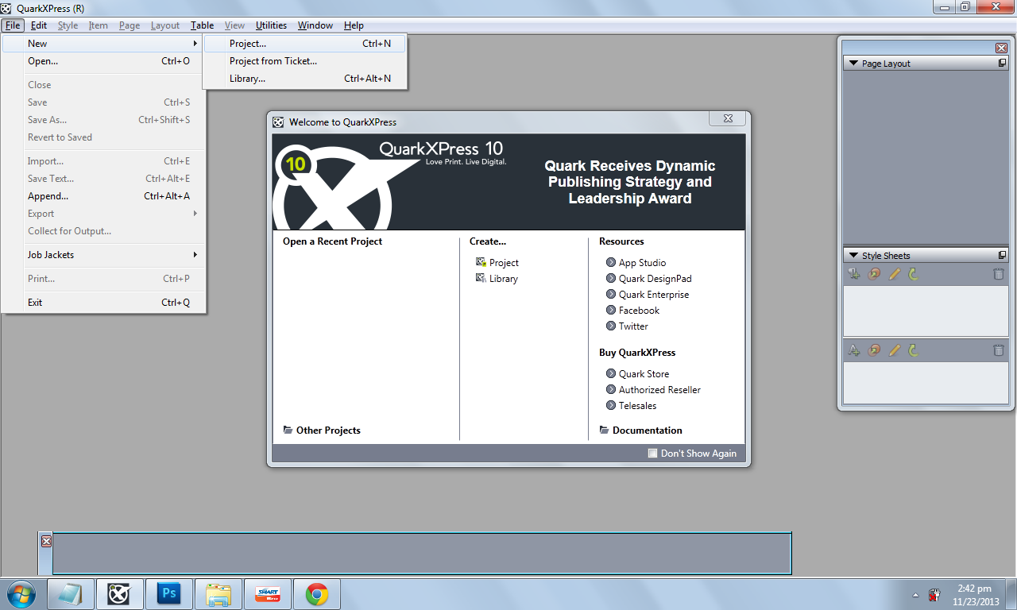The height and width of the screenshot is (610, 1017).
Task: Open Photoshop from the taskbar
Action: tap(169, 593)
